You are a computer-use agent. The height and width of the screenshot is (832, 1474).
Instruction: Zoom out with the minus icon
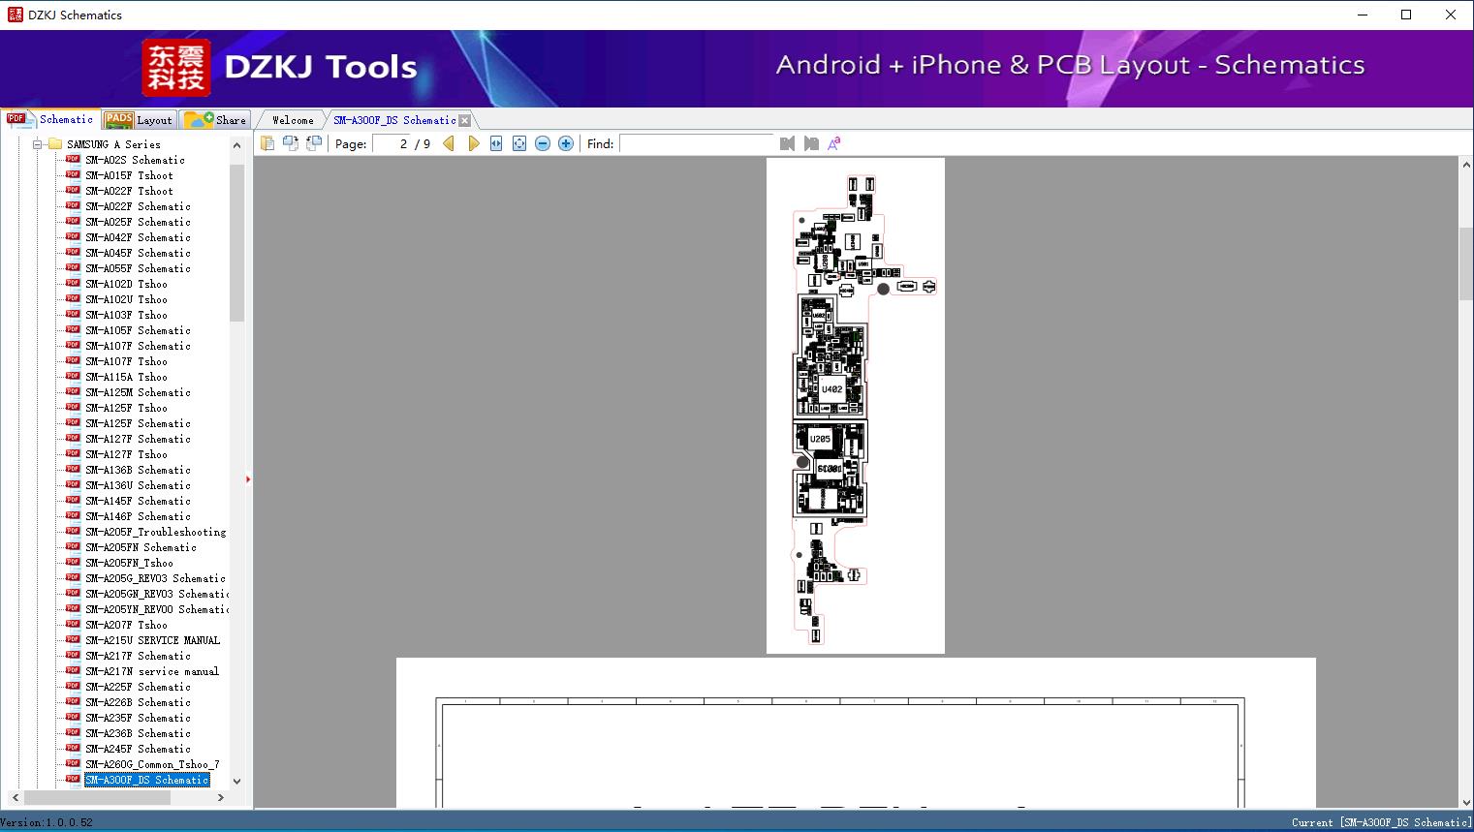[x=543, y=143]
